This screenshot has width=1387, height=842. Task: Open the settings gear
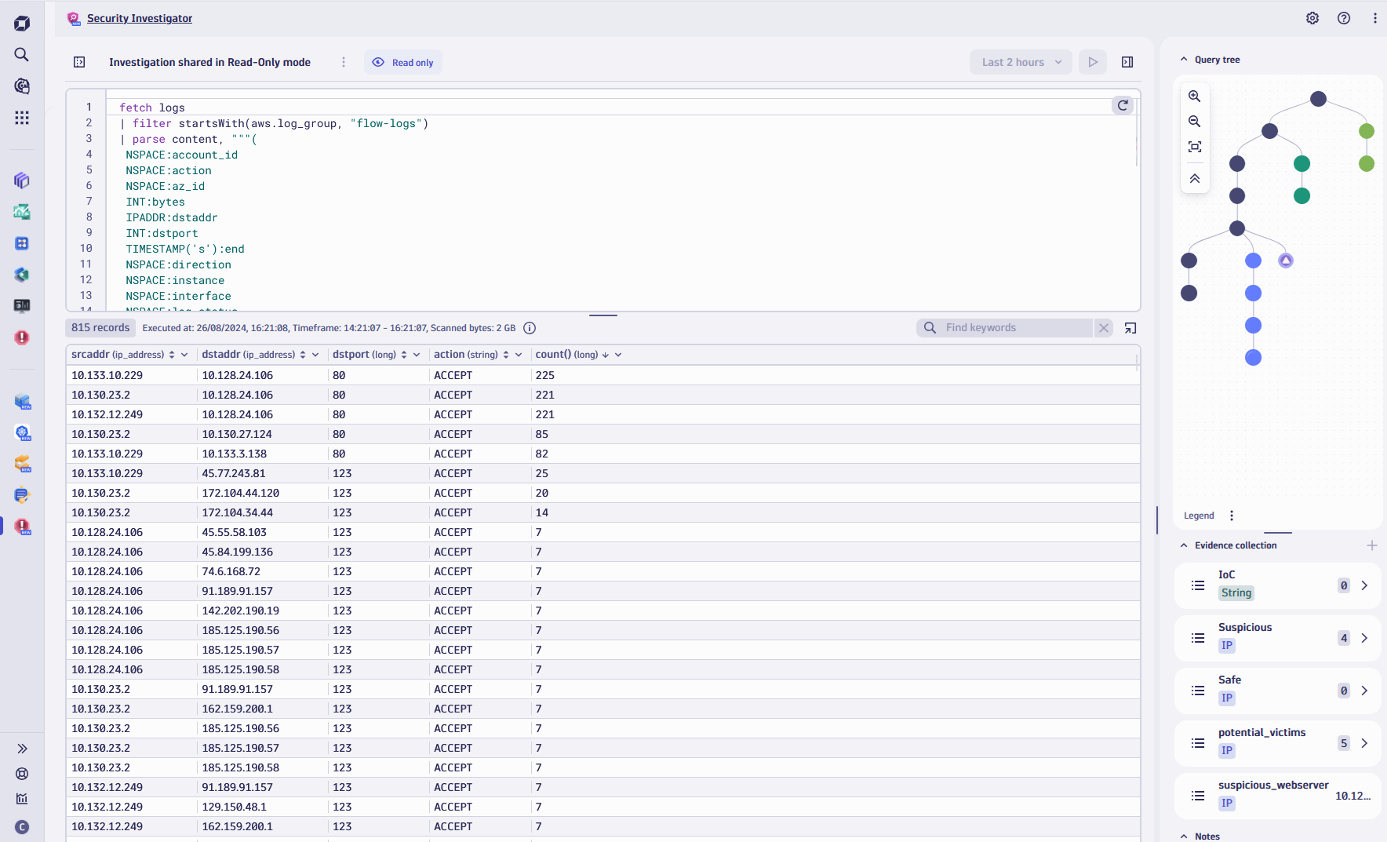pos(1313,18)
